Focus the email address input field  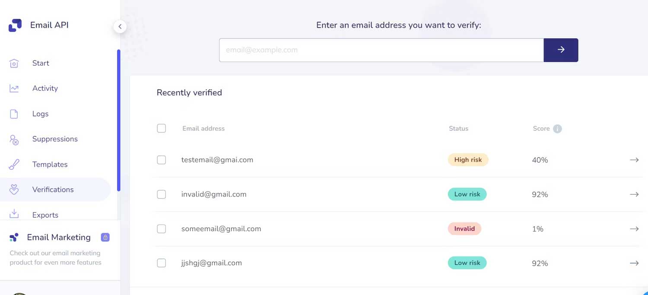pos(381,50)
